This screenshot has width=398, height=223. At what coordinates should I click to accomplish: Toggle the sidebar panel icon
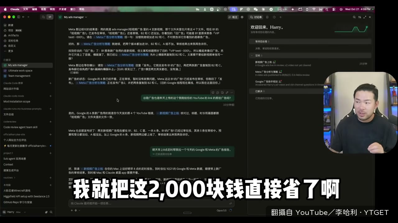[19, 17]
